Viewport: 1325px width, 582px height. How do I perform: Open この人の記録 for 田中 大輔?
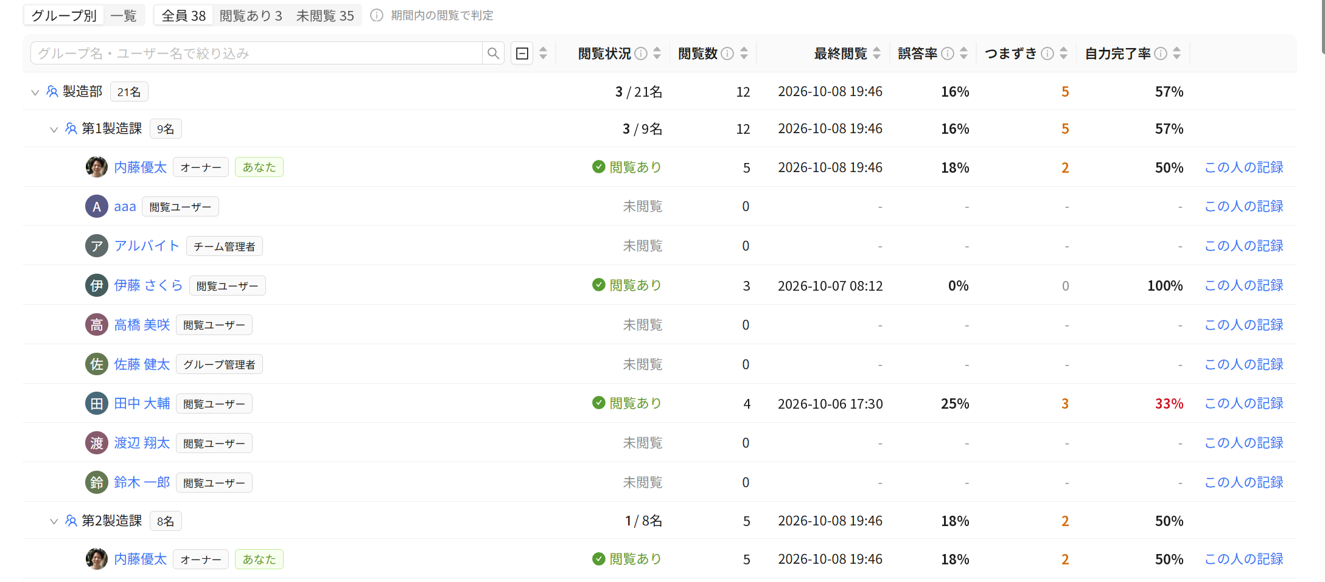click(x=1244, y=404)
